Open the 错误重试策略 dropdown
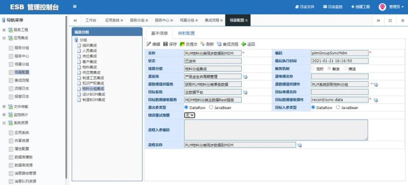Image resolution: width=408 pixels, height=185 pixels. click(190, 115)
